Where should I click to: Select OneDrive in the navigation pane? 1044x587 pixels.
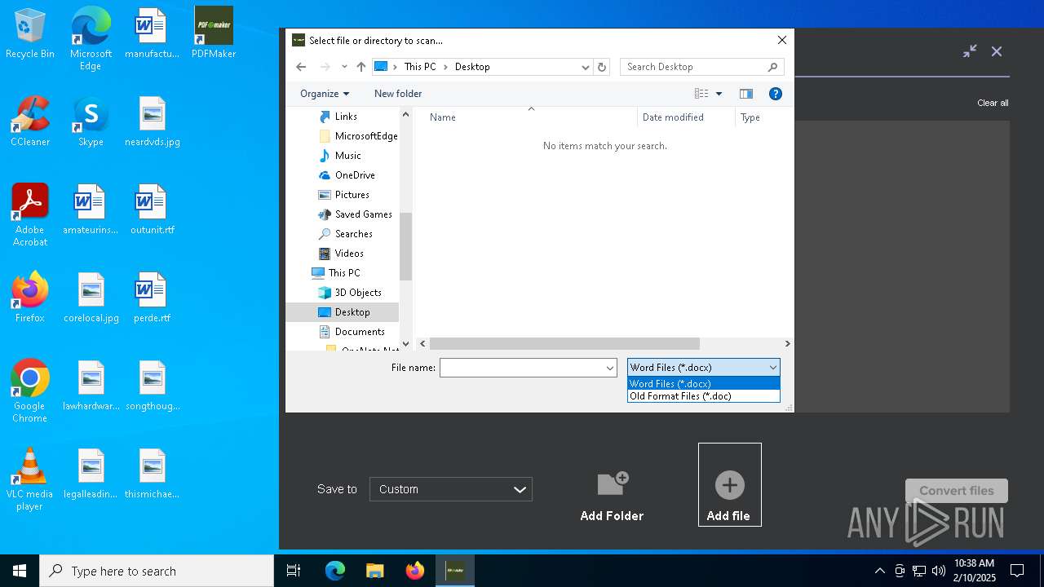tap(355, 175)
